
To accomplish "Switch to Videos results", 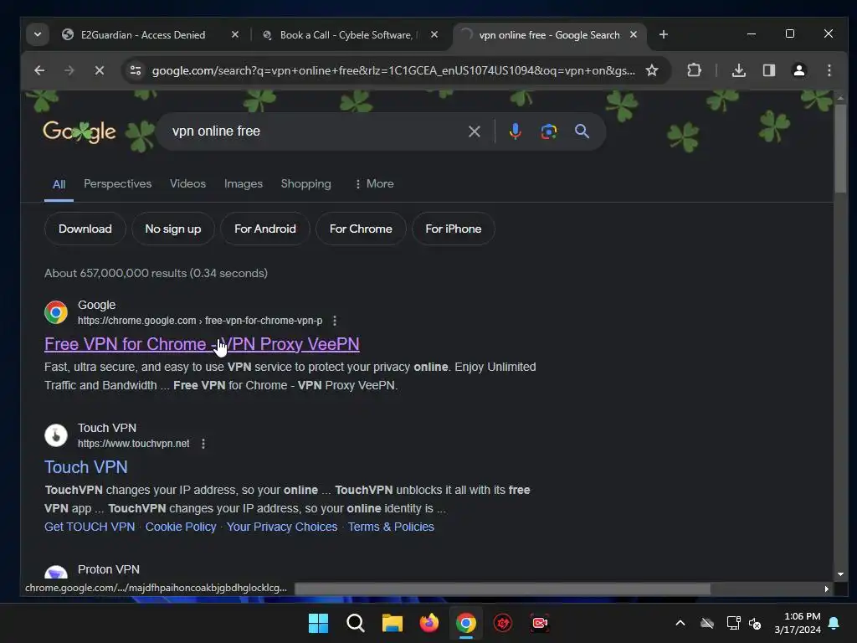I will (x=188, y=183).
